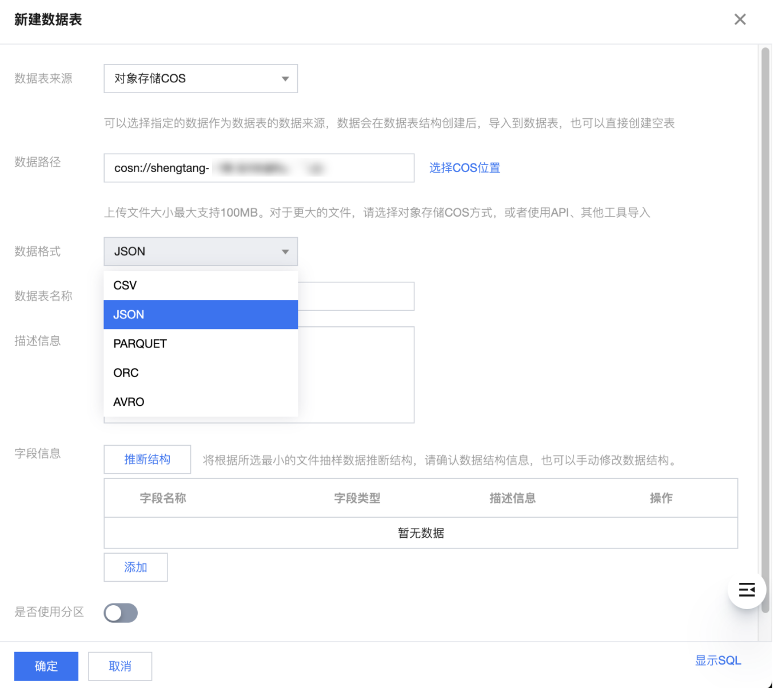774x688 pixels.
Task: Toggle the 是否使用分区 switch
Action: pos(121,613)
